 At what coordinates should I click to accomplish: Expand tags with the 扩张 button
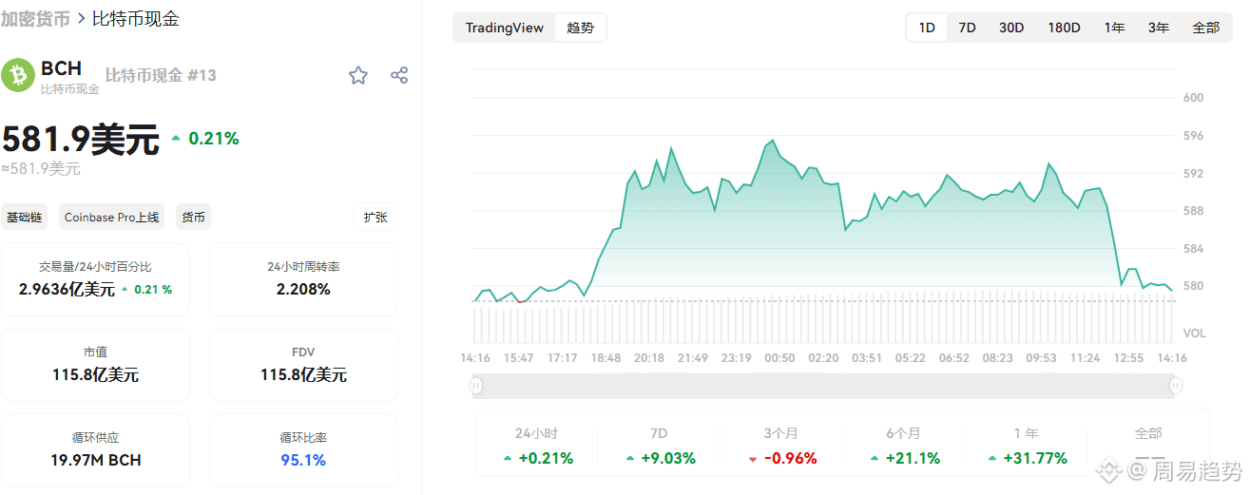(375, 217)
